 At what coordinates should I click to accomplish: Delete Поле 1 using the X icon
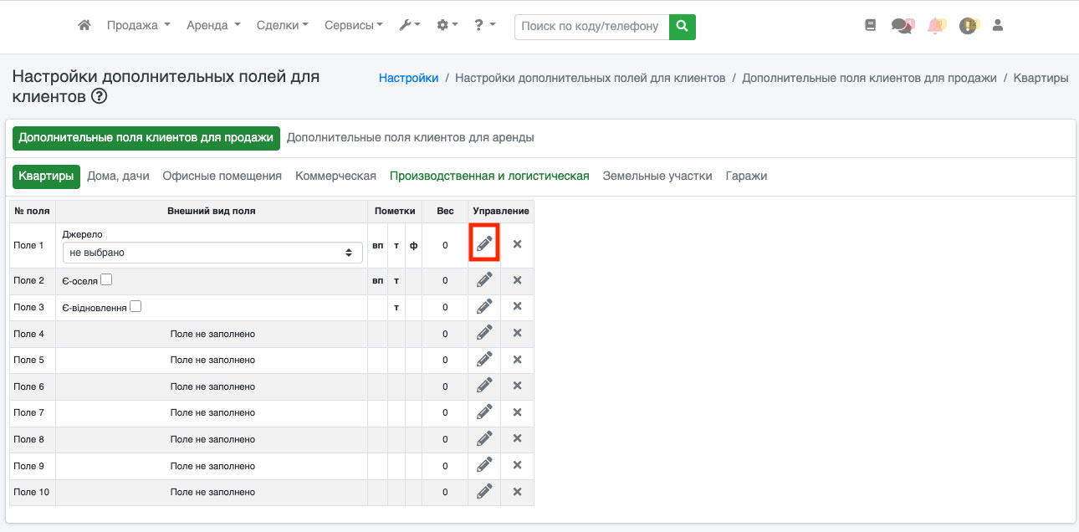pyautogui.click(x=517, y=244)
